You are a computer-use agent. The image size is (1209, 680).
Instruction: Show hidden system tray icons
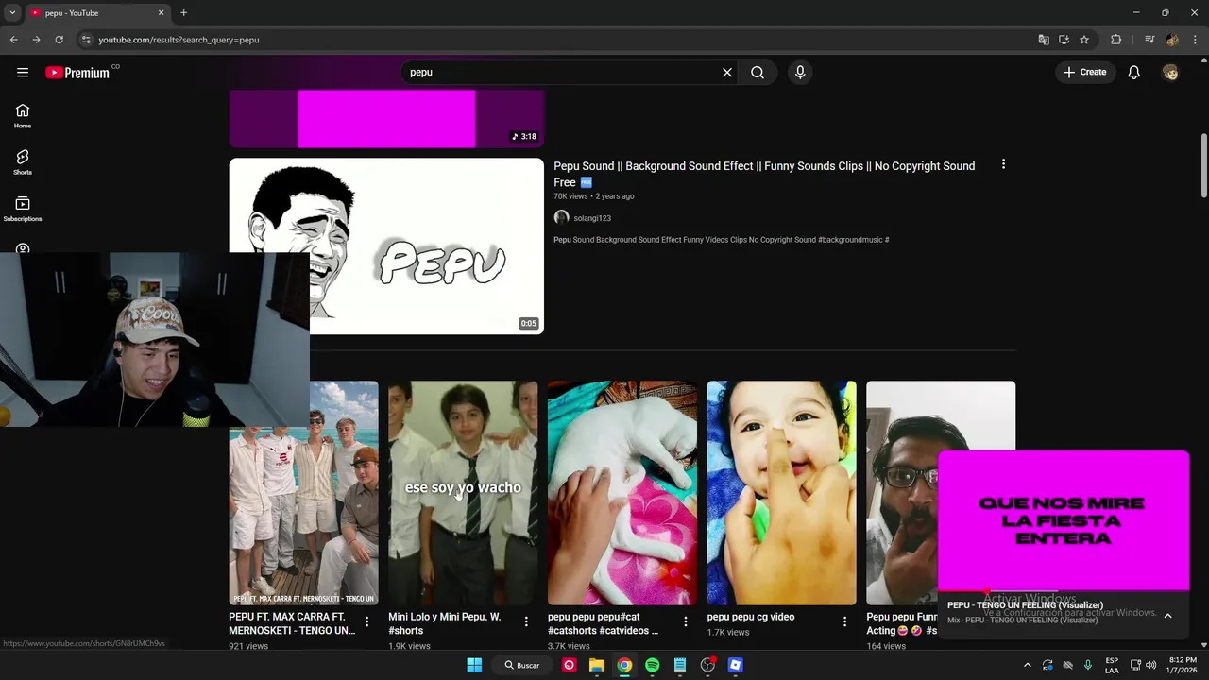click(1028, 665)
